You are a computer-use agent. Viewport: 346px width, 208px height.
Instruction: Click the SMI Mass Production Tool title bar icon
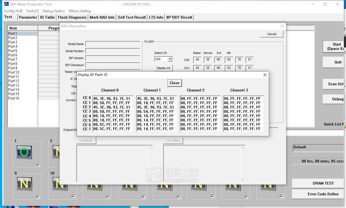click(x=6, y=4)
